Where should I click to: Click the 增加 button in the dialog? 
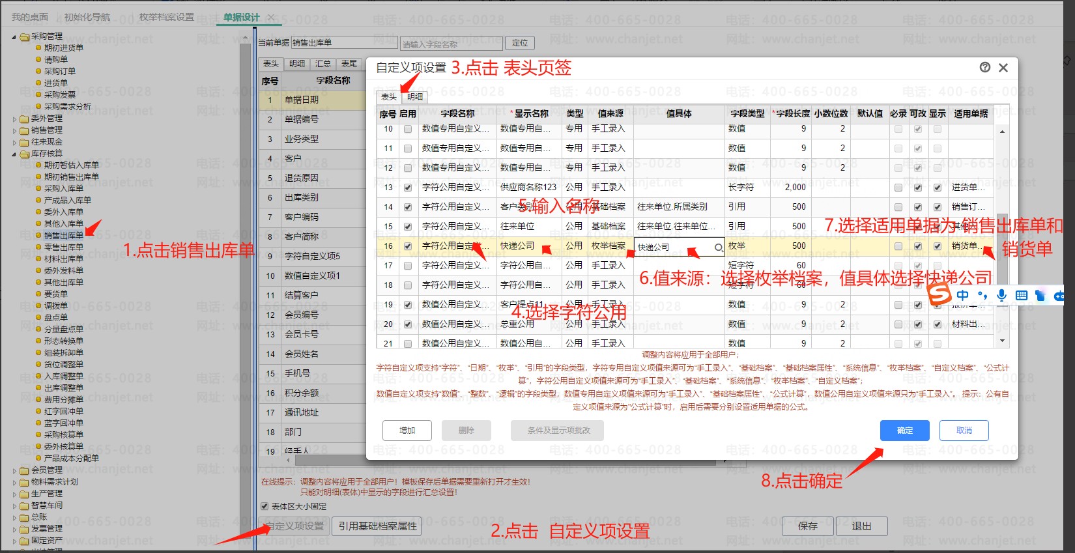point(407,431)
